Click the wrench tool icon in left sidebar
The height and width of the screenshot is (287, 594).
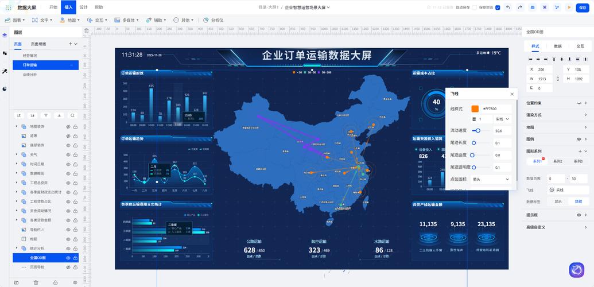coord(5,71)
